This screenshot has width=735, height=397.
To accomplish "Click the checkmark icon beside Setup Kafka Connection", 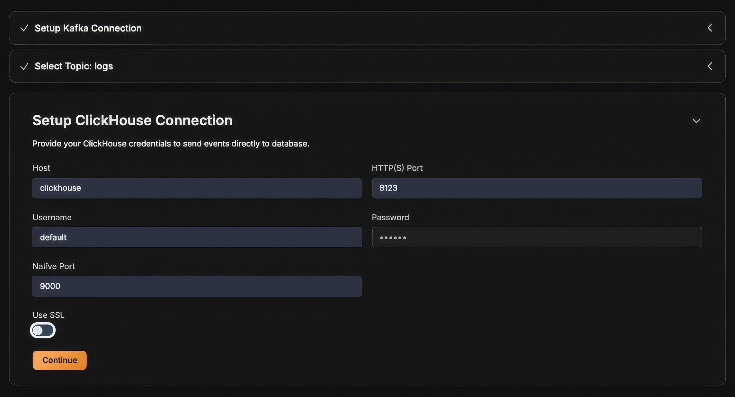I will (24, 28).
